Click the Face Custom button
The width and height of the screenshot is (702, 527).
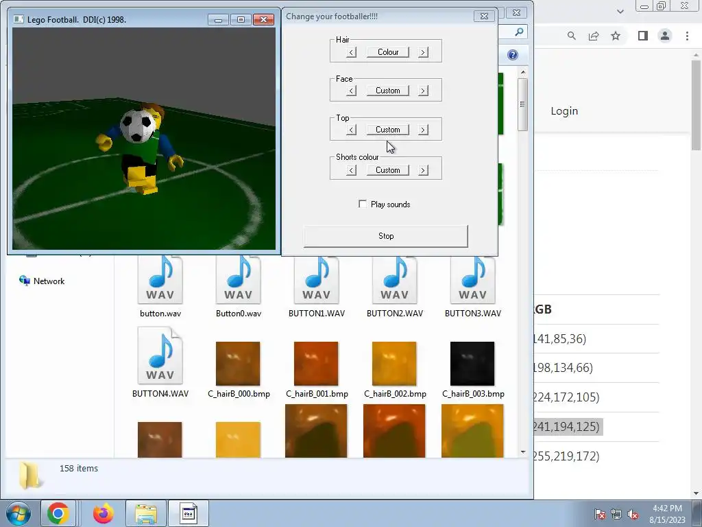coord(388,91)
